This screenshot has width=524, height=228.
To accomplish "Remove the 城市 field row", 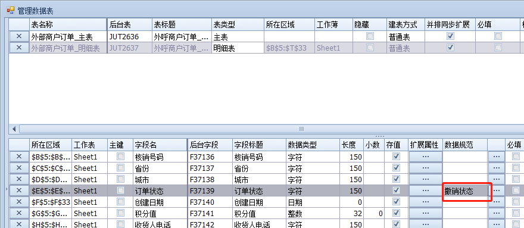I will 19,179.
